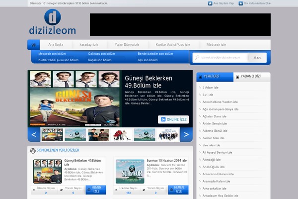Click the icon beside Son Eklenen Yerli Diziler
This screenshot has width=298, height=199.
coord(33,151)
